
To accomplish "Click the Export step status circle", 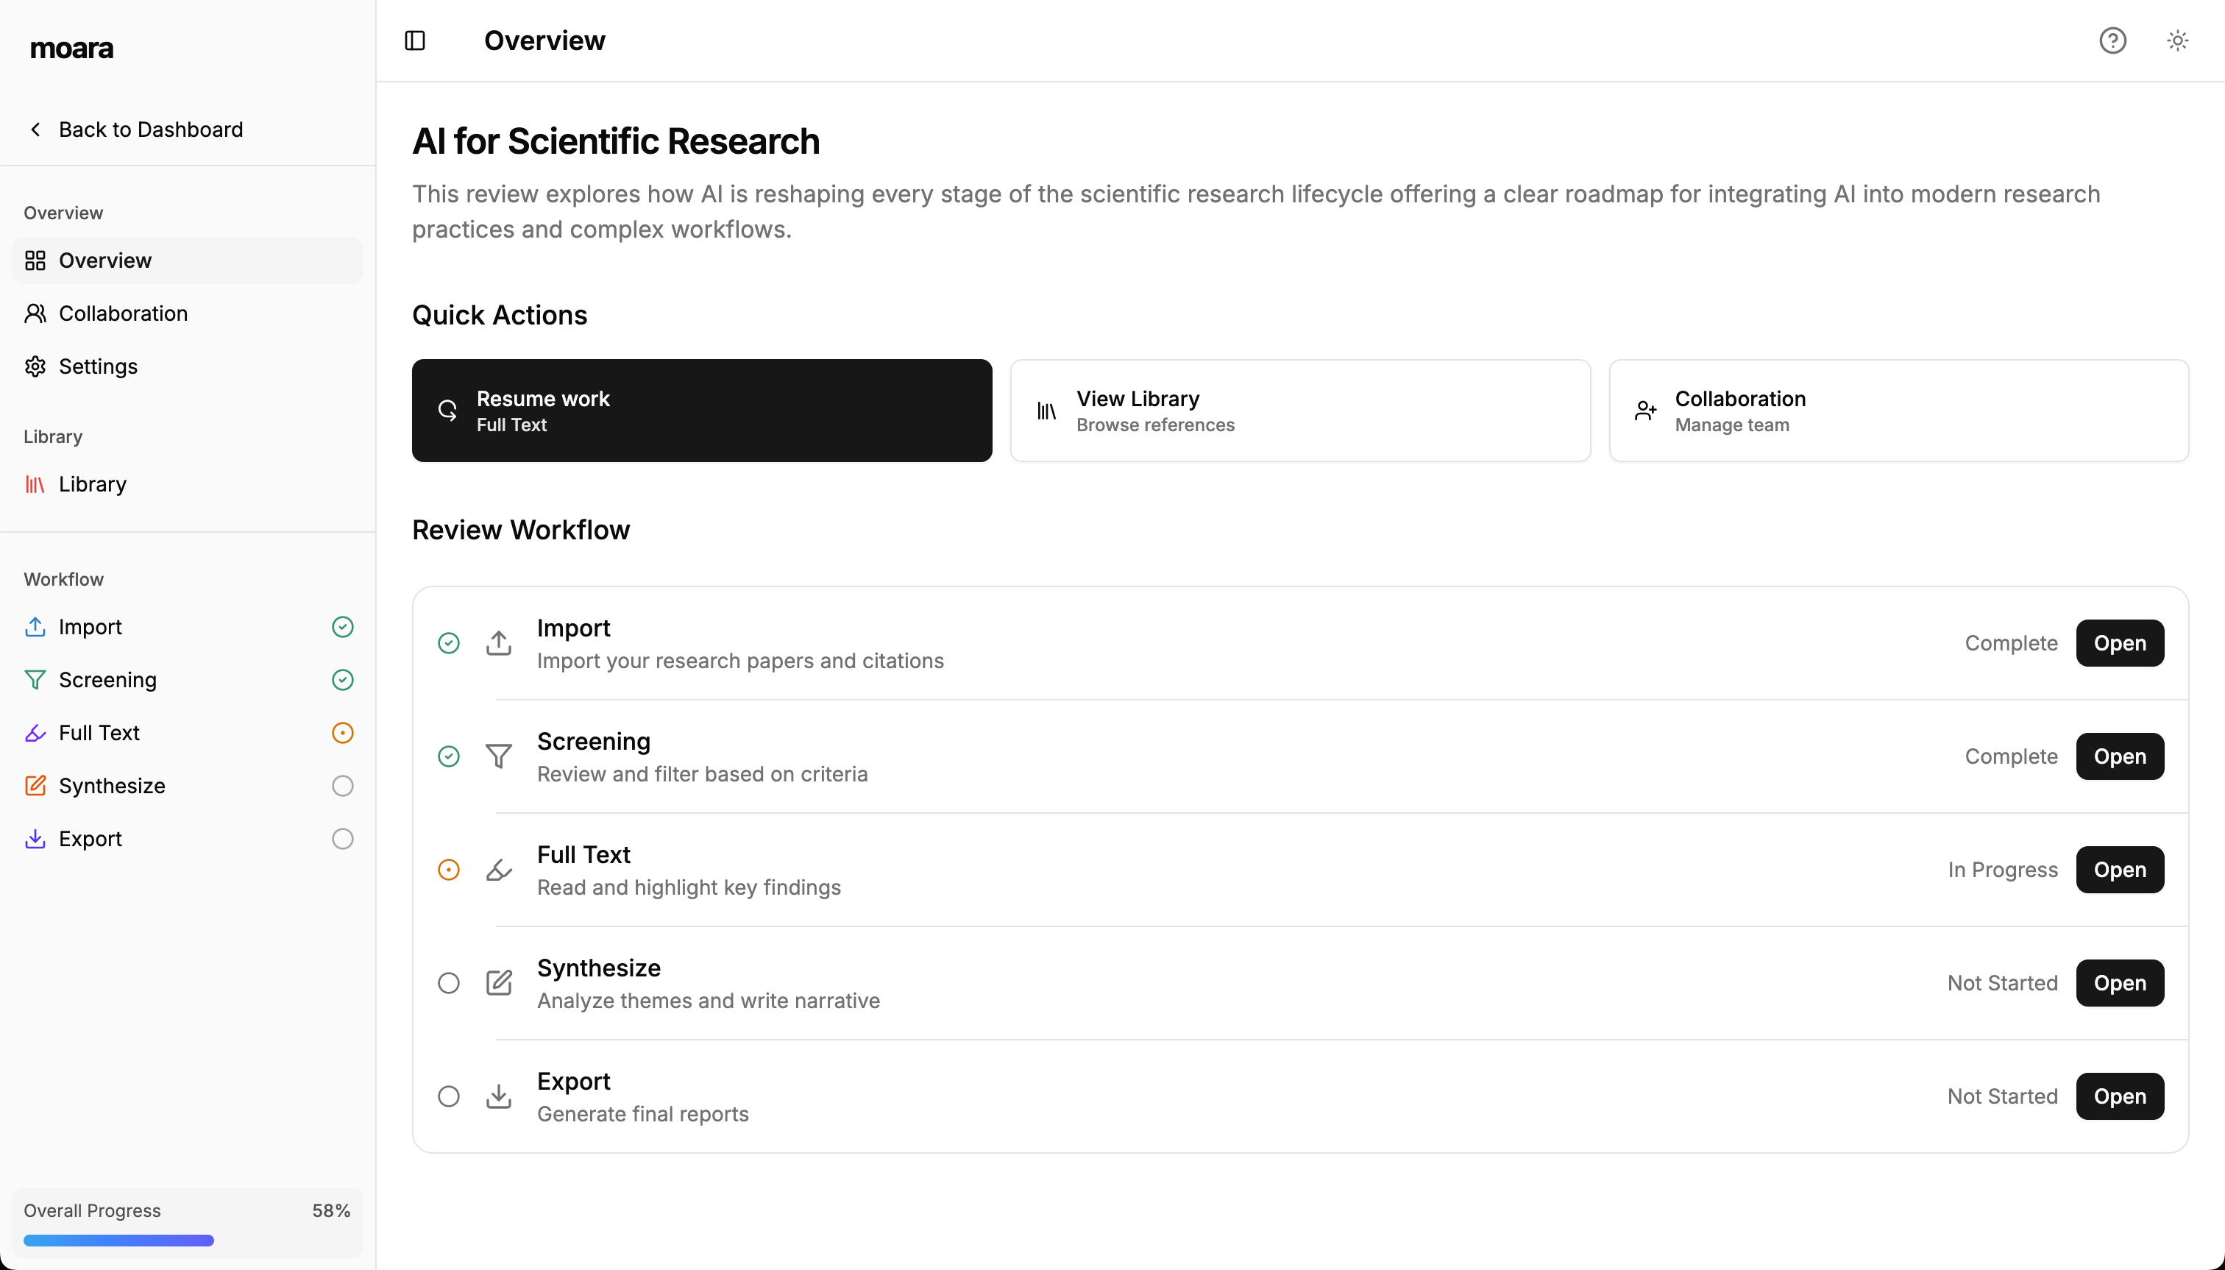I will click(x=448, y=1096).
